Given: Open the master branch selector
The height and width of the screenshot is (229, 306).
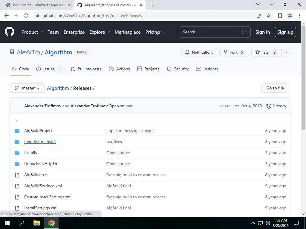Looking at the screenshot, I should [27, 88].
